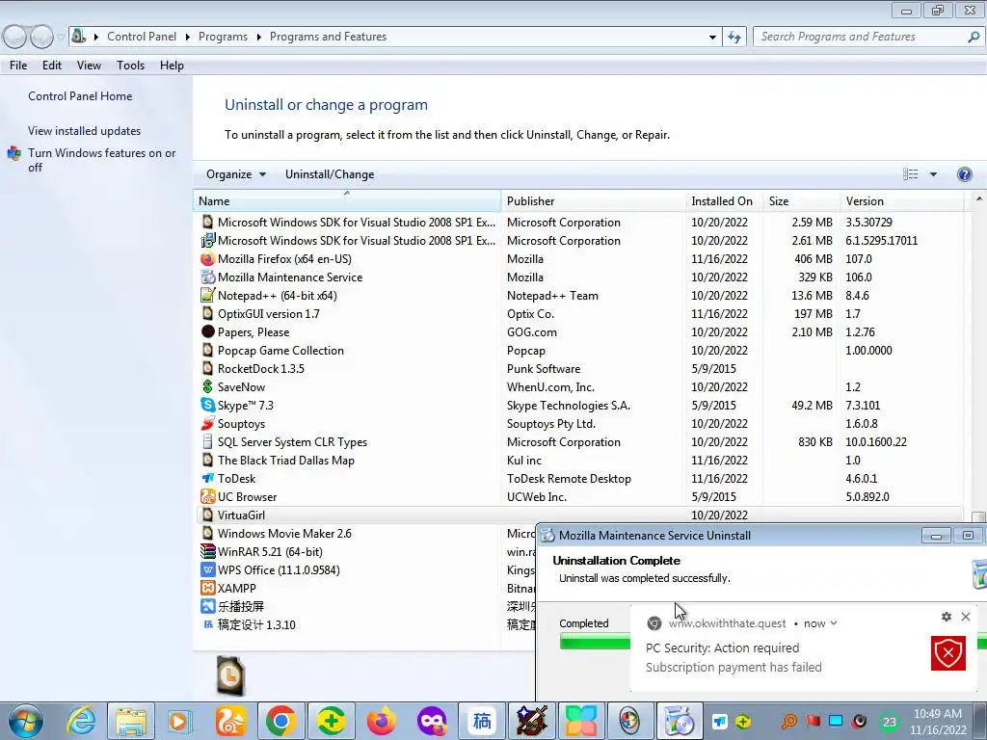Open UC Browser taskbar icon
This screenshot has width=987, height=740.
pos(231,721)
